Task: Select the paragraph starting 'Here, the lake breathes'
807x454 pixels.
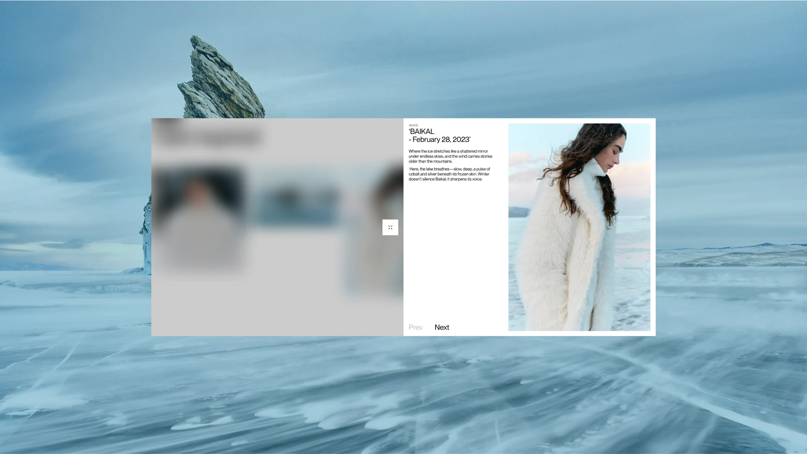Action: (x=449, y=174)
